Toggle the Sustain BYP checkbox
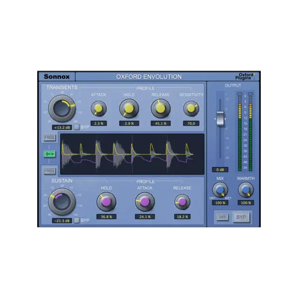298x298 pixels. (77, 220)
